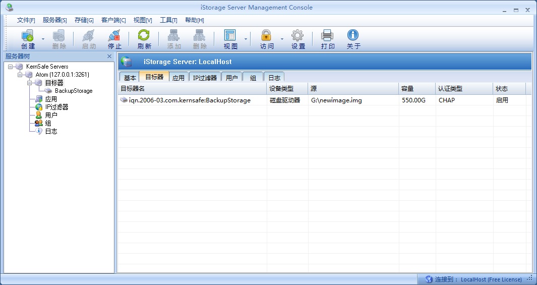This screenshot has height=285, width=537.
Task: Select IP过滤器 node in server tree
Action: (x=57, y=107)
